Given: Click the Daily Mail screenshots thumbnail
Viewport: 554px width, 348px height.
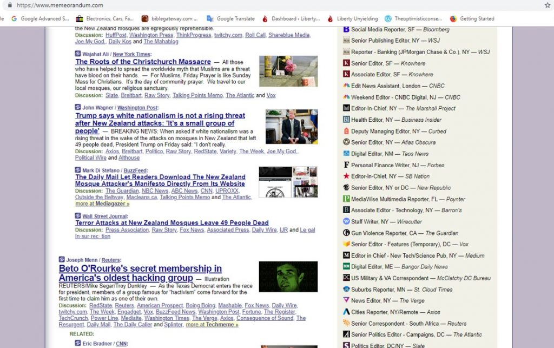Looking at the screenshot, I should tap(288, 182).
